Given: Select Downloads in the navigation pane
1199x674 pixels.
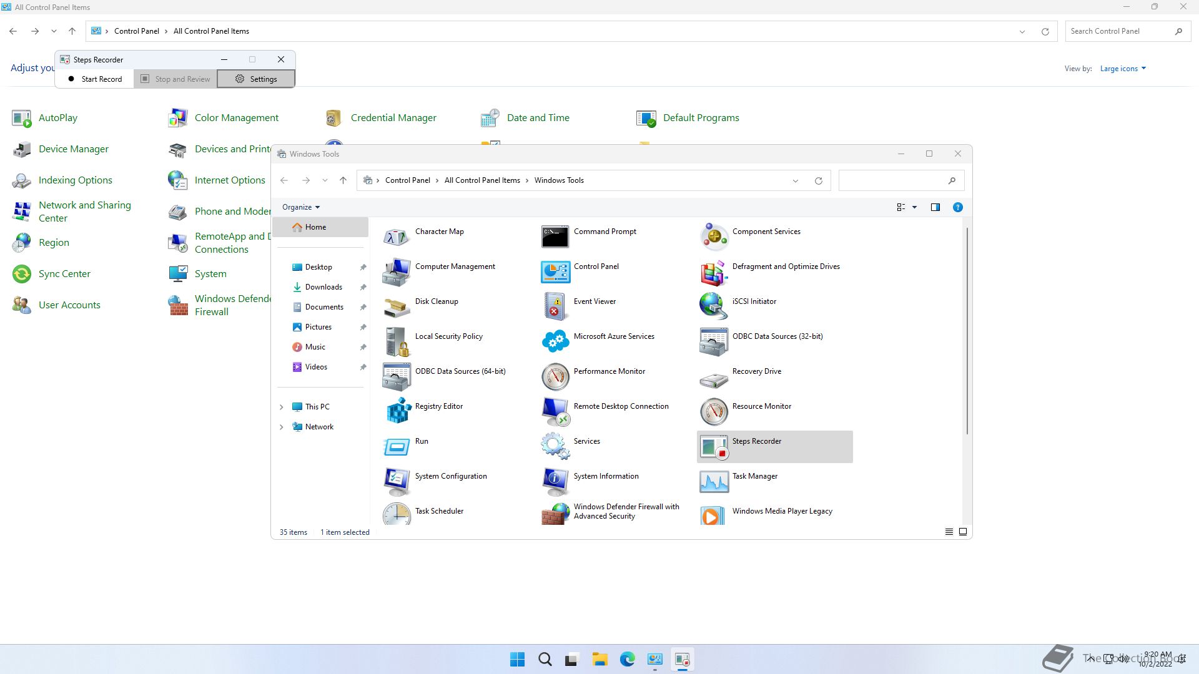Looking at the screenshot, I should tap(323, 287).
